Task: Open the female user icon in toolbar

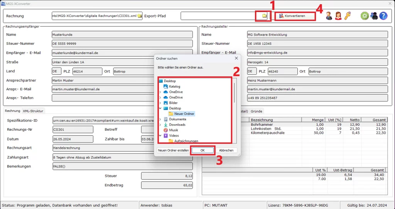Action: coord(338,16)
